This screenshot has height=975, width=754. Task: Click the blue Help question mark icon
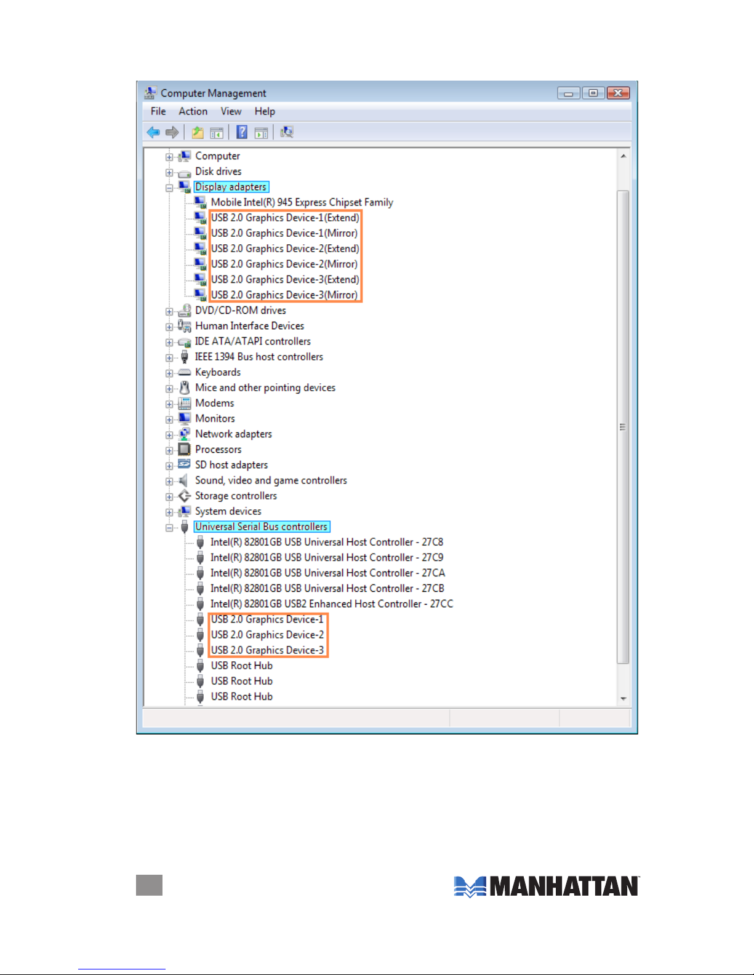tap(242, 132)
